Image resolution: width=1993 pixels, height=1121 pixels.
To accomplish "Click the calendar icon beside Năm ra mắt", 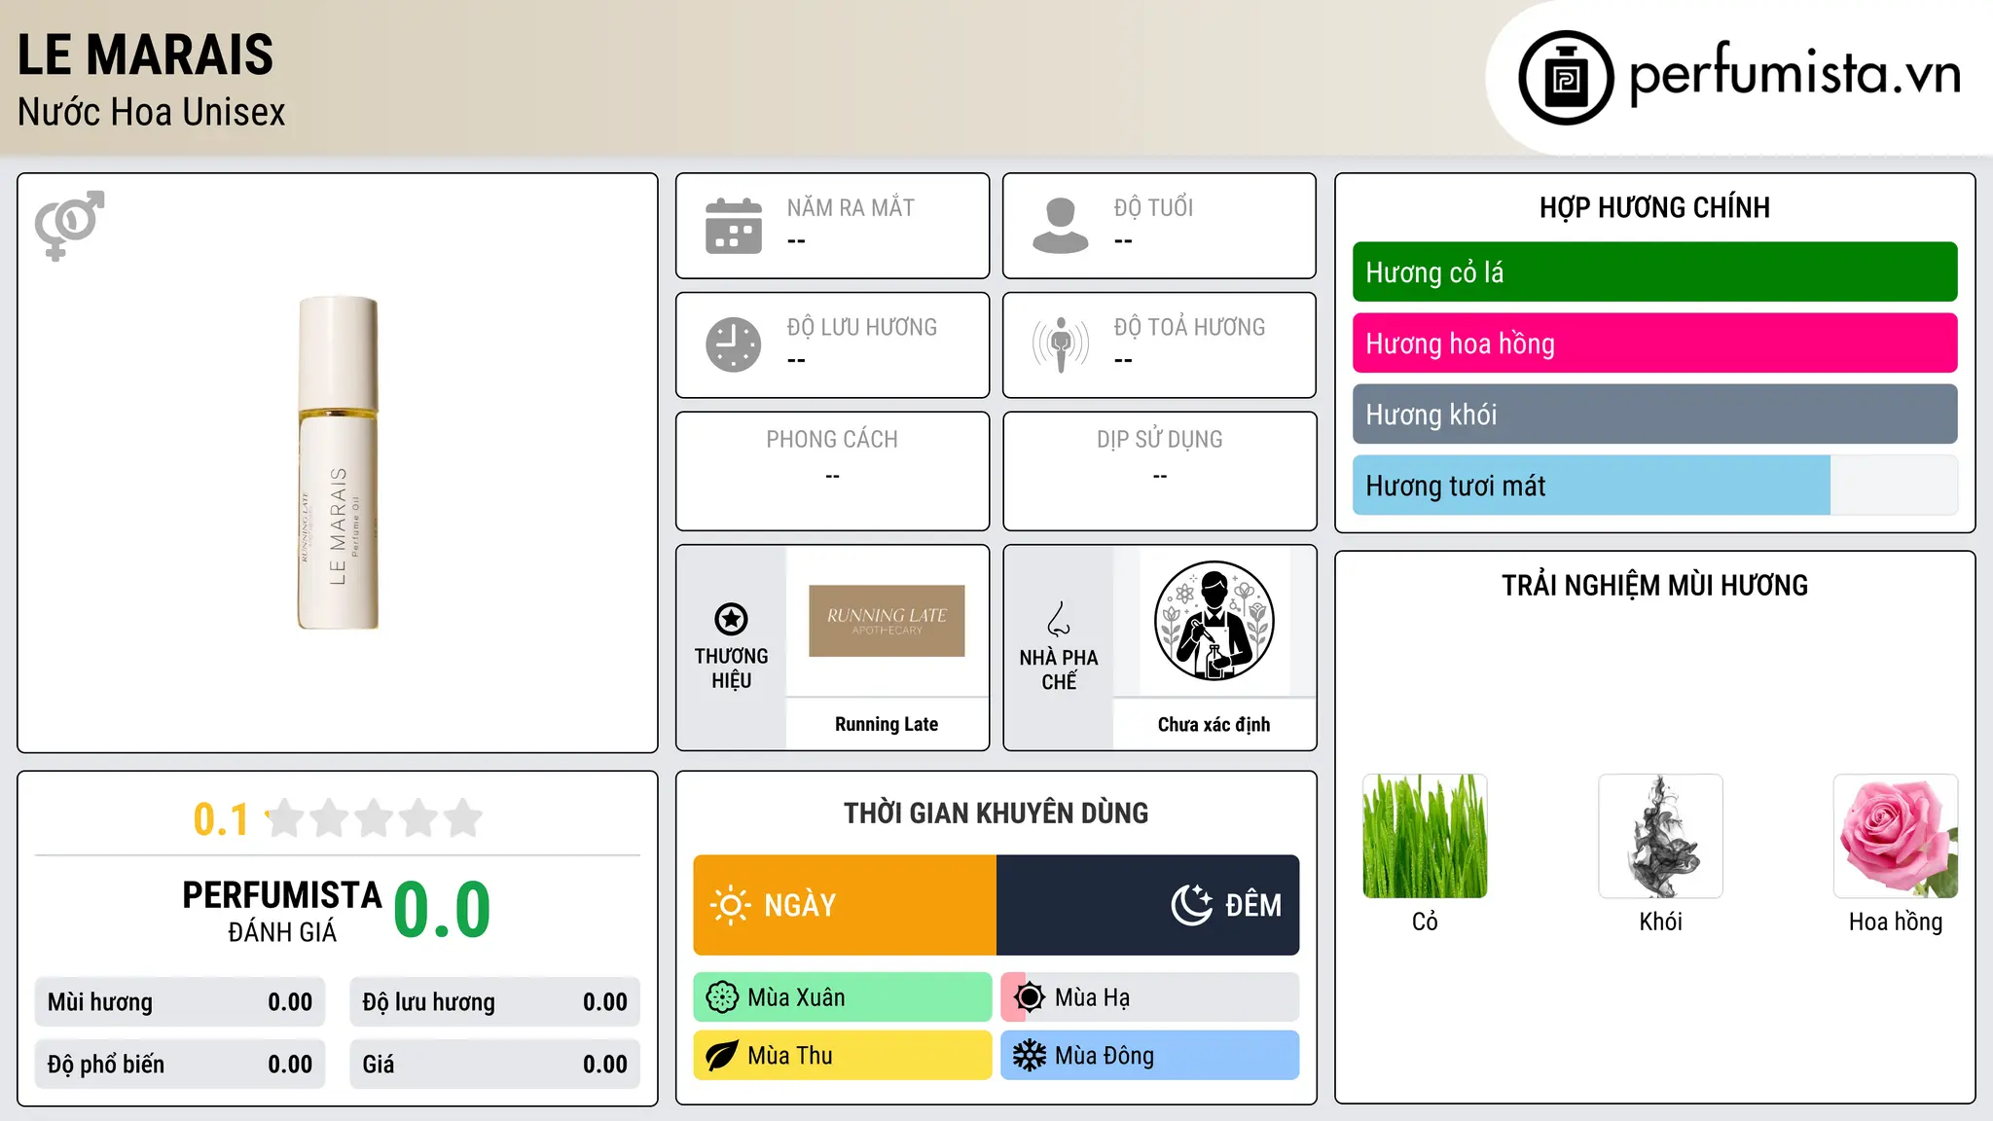I will (x=734, y=226).
